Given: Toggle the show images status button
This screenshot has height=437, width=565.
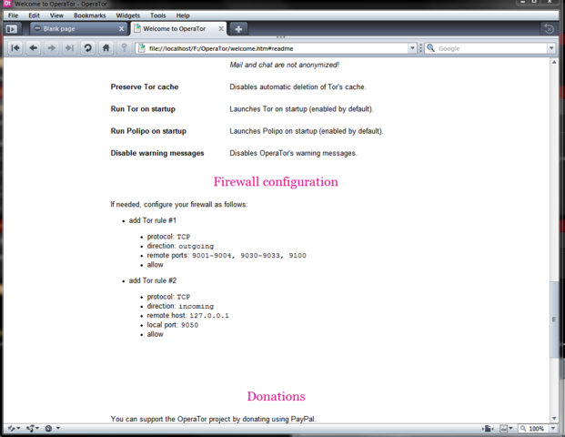Looking at the screenshot, I should pos(503,428).
